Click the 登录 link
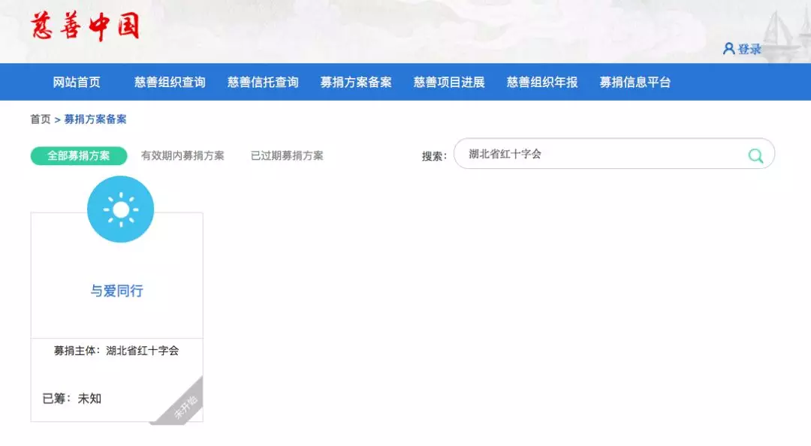The image size is (811, 446). (x=749, y=50)
